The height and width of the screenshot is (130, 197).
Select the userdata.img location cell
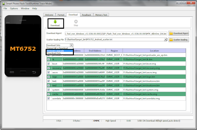tap(154, 99)
